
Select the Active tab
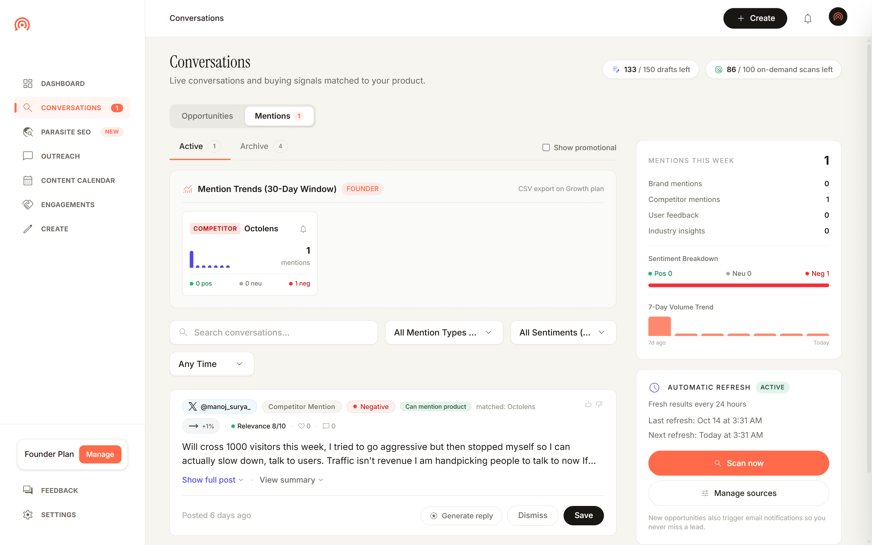click(x=200, y=146)
